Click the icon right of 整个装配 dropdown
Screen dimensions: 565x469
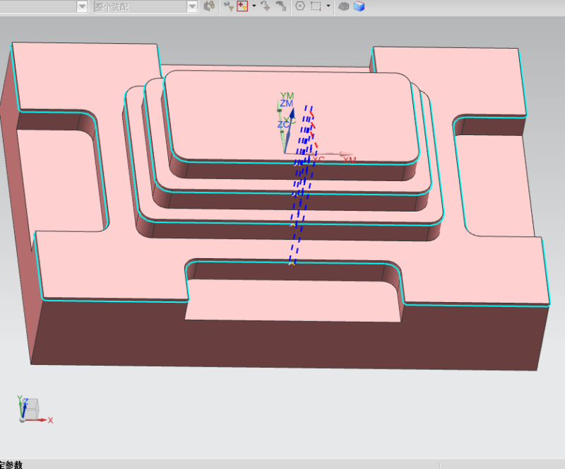tap(209, 6)
